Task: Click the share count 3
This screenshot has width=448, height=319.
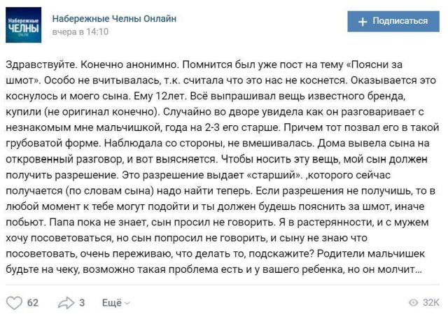Action: click(82, 303)
